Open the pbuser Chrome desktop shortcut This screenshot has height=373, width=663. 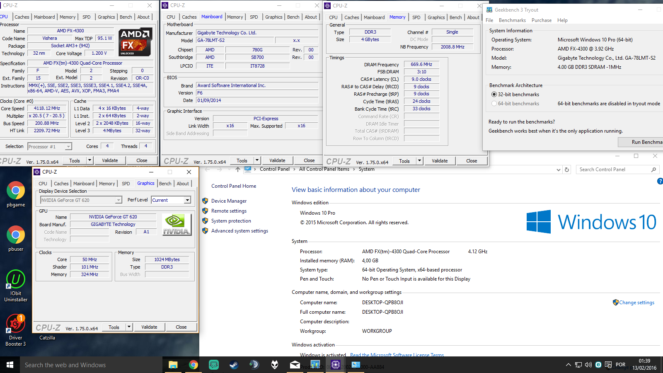point(16,239)
